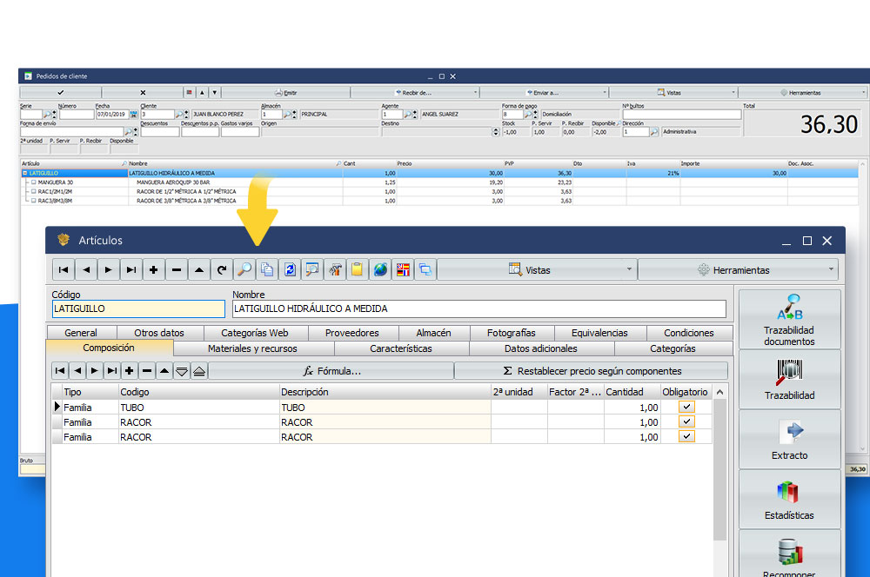Click the flags language icon

[403, 269]
